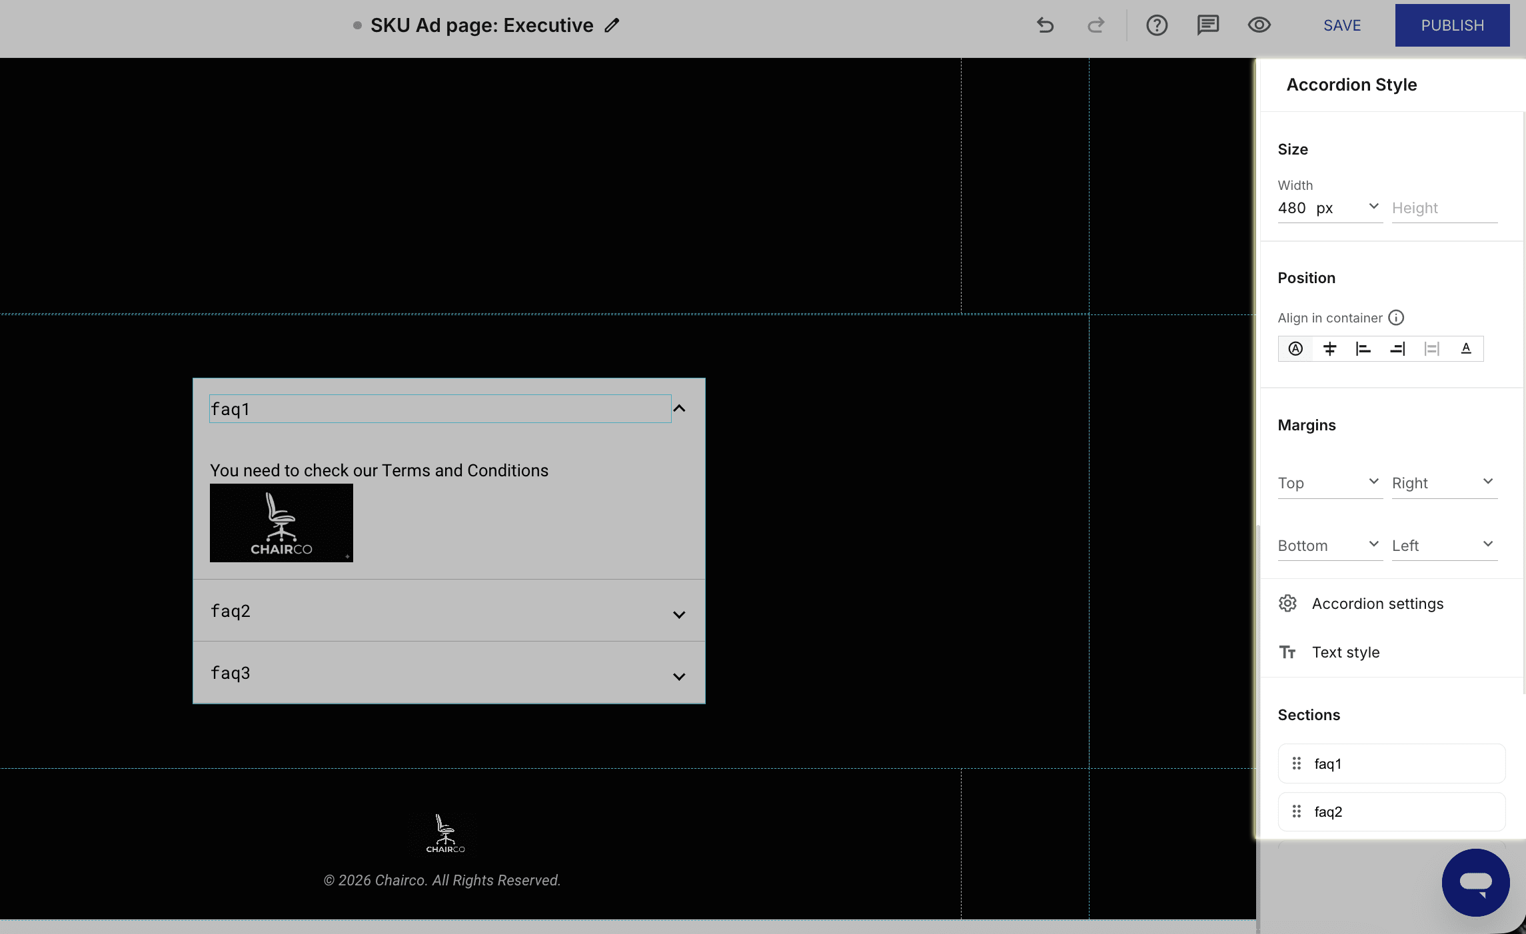
Task: Click the Text style Tt icon
Action: pyautogui.click(x=1287, y=652)
